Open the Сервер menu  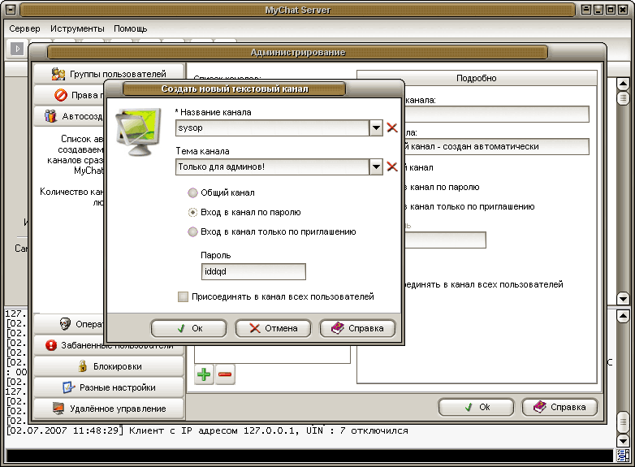tap(24, 28)
